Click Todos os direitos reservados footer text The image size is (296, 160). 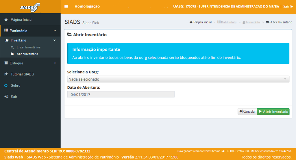click(266, 157)
